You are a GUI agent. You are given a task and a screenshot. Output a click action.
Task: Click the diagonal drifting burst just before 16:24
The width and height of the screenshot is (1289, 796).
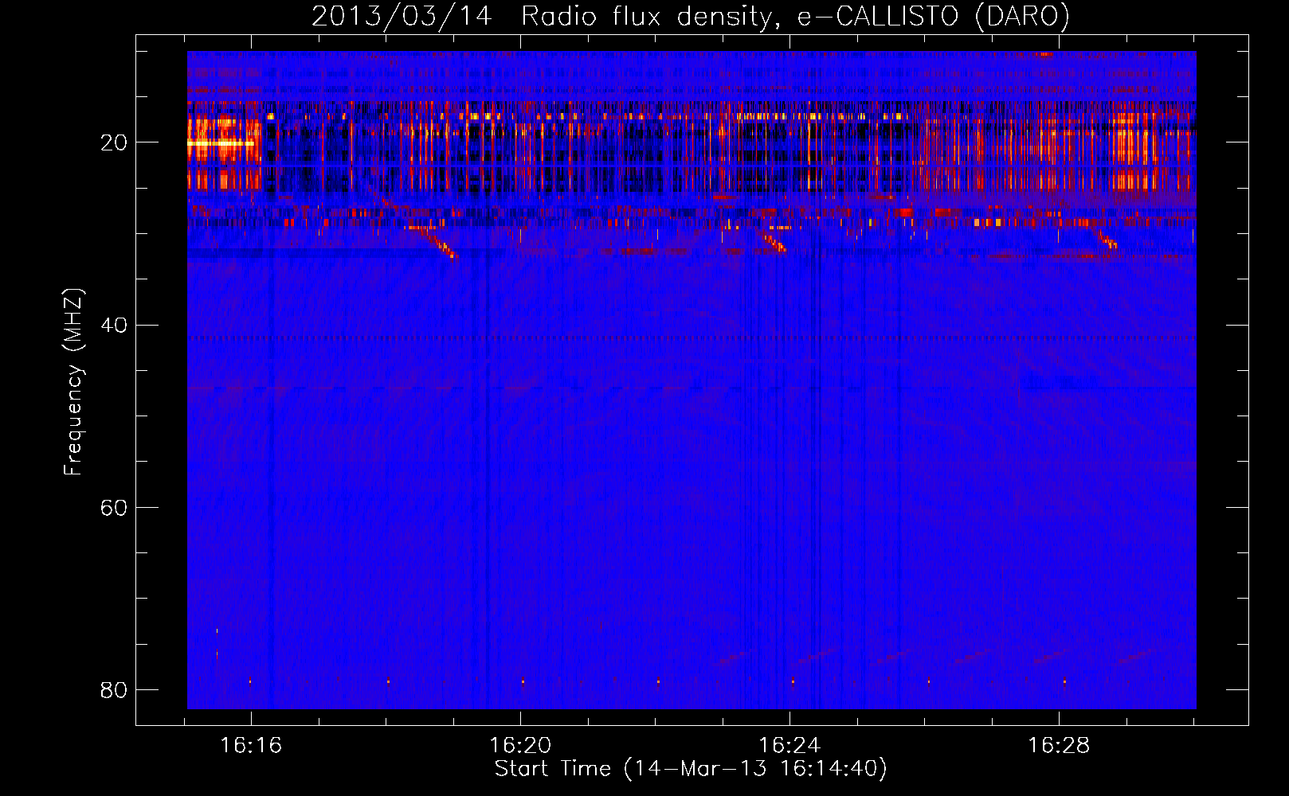pos(771,240)
